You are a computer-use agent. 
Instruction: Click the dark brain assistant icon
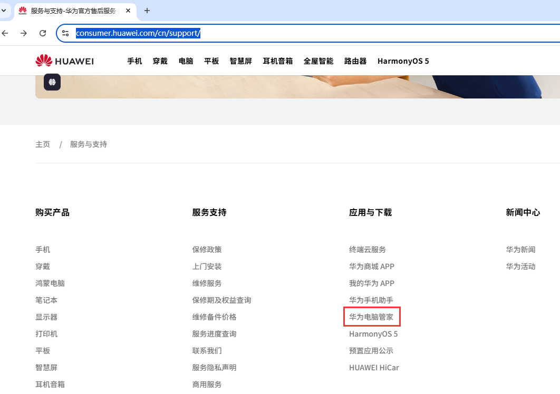[x=52, y=82]
